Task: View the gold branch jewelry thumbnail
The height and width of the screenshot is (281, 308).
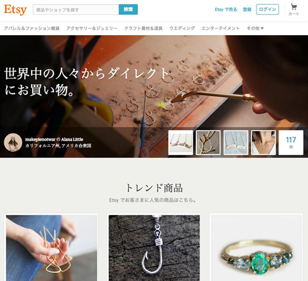Action: (208, 143)
